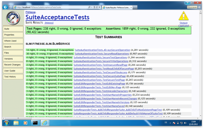Close the Suite Results browser tab
204x129 pixels.
click(131, 7)
